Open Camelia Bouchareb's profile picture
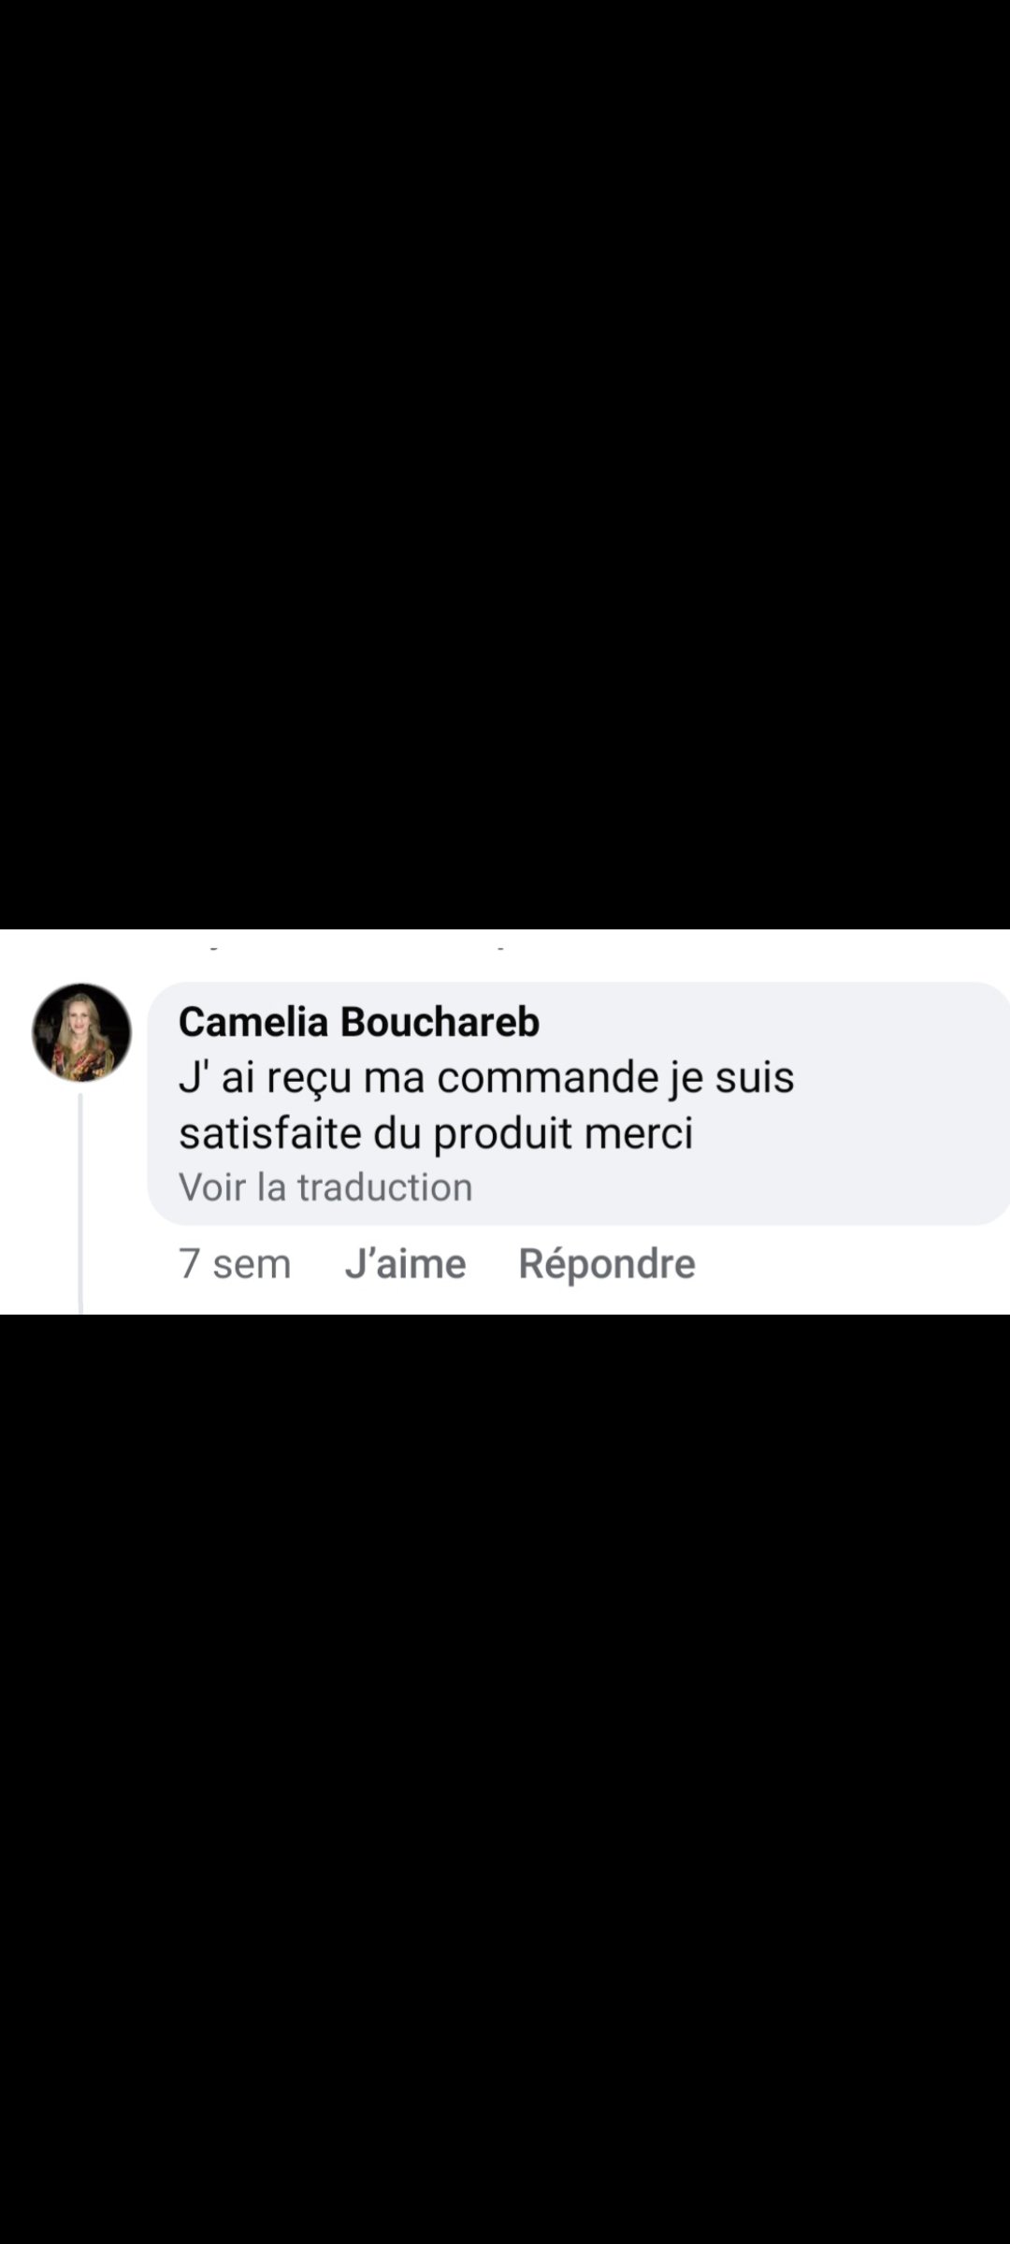 pos(82,1032)
